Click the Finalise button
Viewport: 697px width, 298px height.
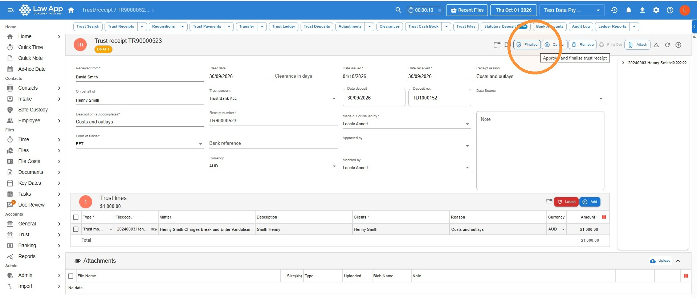527,45
